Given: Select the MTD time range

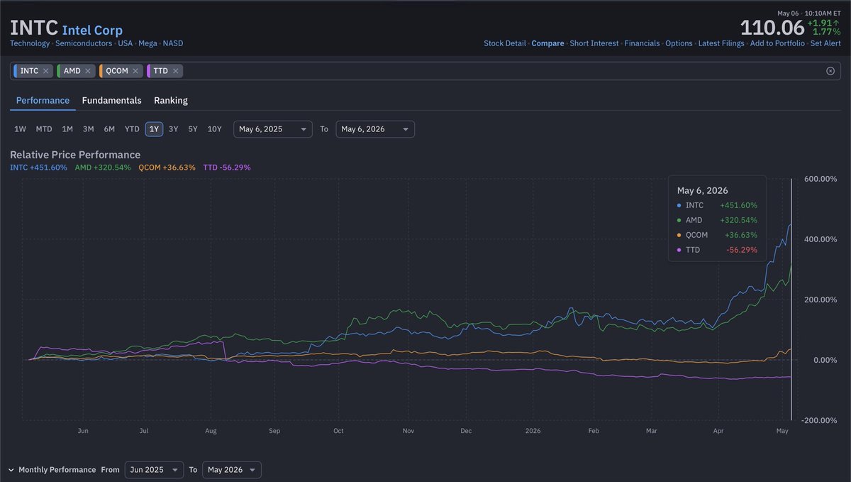Looking at the screenshot, I should (x=44, y=129).
